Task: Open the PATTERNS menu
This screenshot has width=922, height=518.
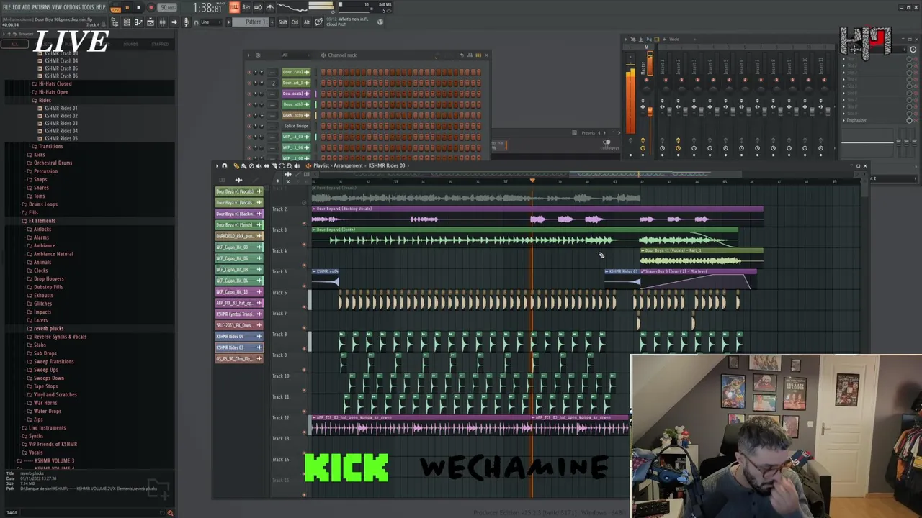Action: click(41, 7)
